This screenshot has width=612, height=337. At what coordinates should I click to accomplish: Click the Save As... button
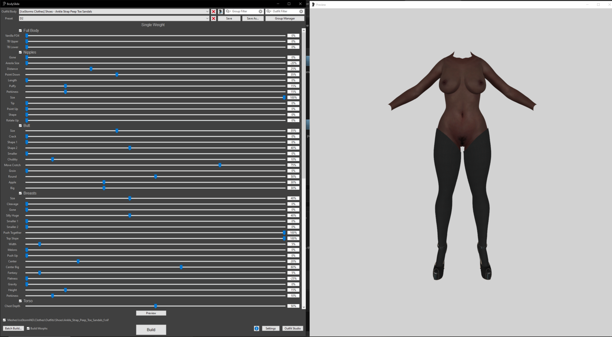(x=253, y=18)
